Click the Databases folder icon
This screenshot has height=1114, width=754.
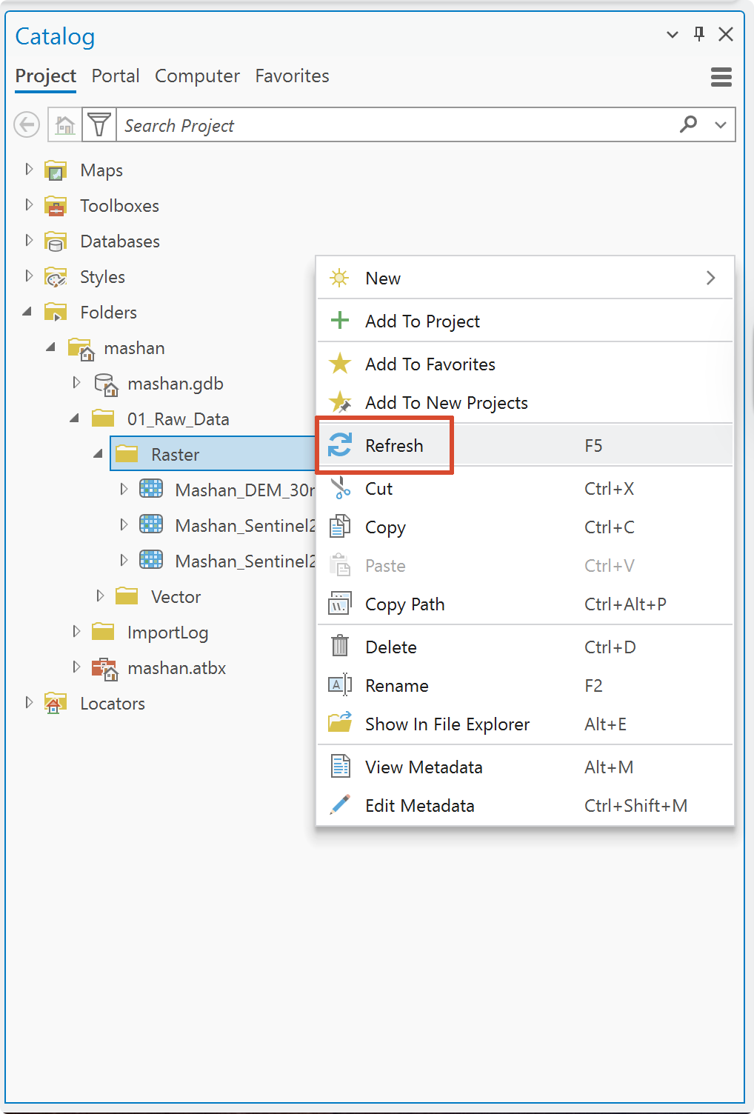56,241
